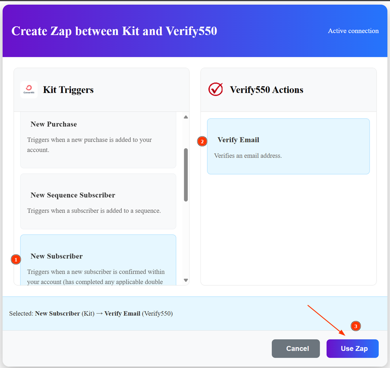Click the 'Selected: New Subscriber' summary text

pyautogui.click(x=91, y=314)
